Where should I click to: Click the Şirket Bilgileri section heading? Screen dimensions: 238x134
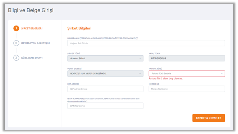79,28
